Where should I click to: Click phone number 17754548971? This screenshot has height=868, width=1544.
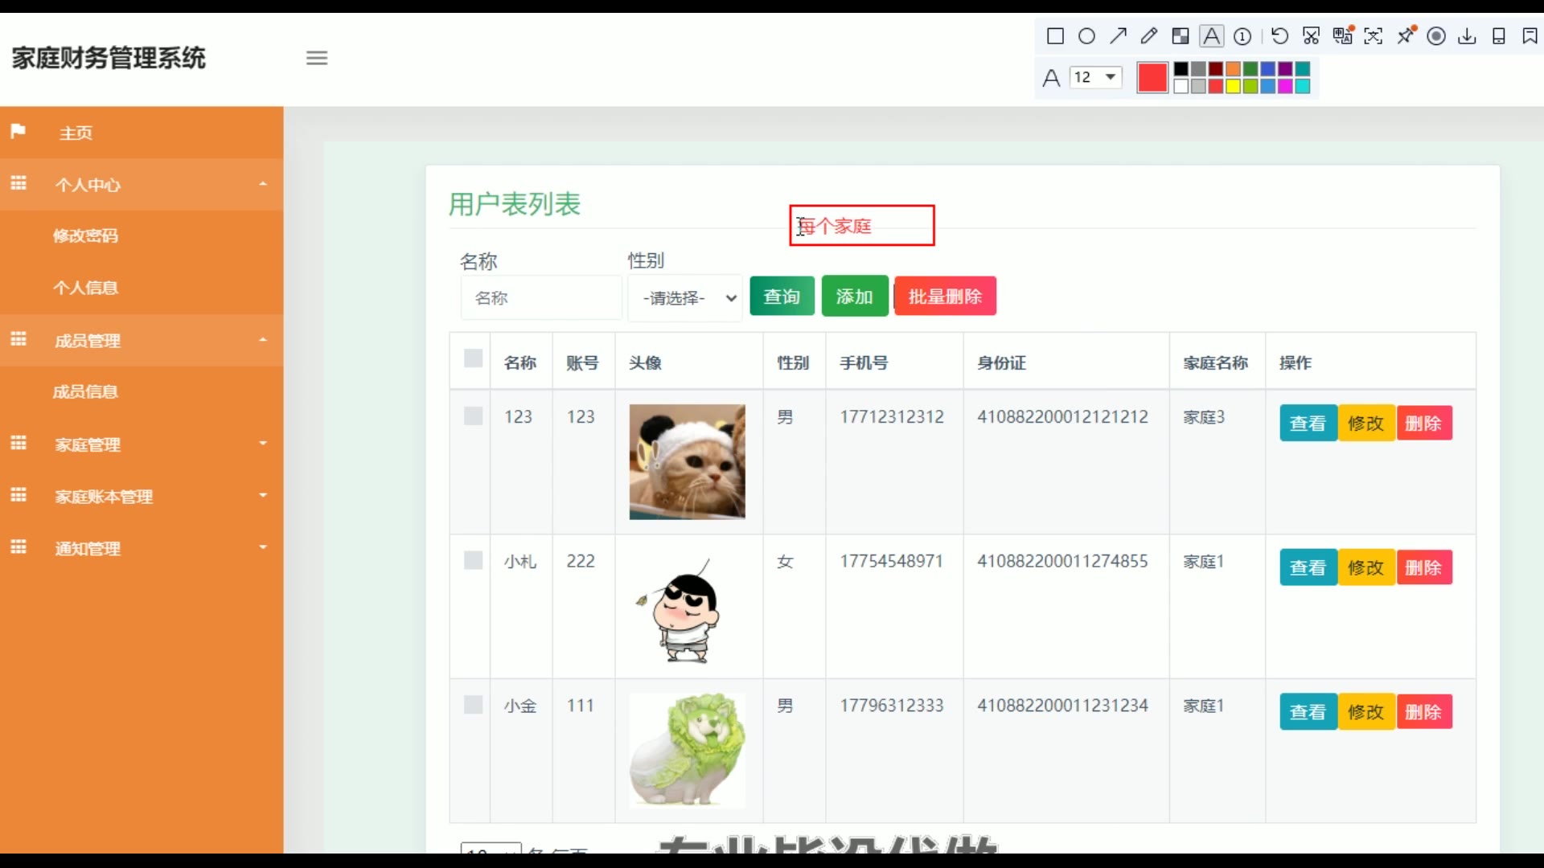[891, 561]
